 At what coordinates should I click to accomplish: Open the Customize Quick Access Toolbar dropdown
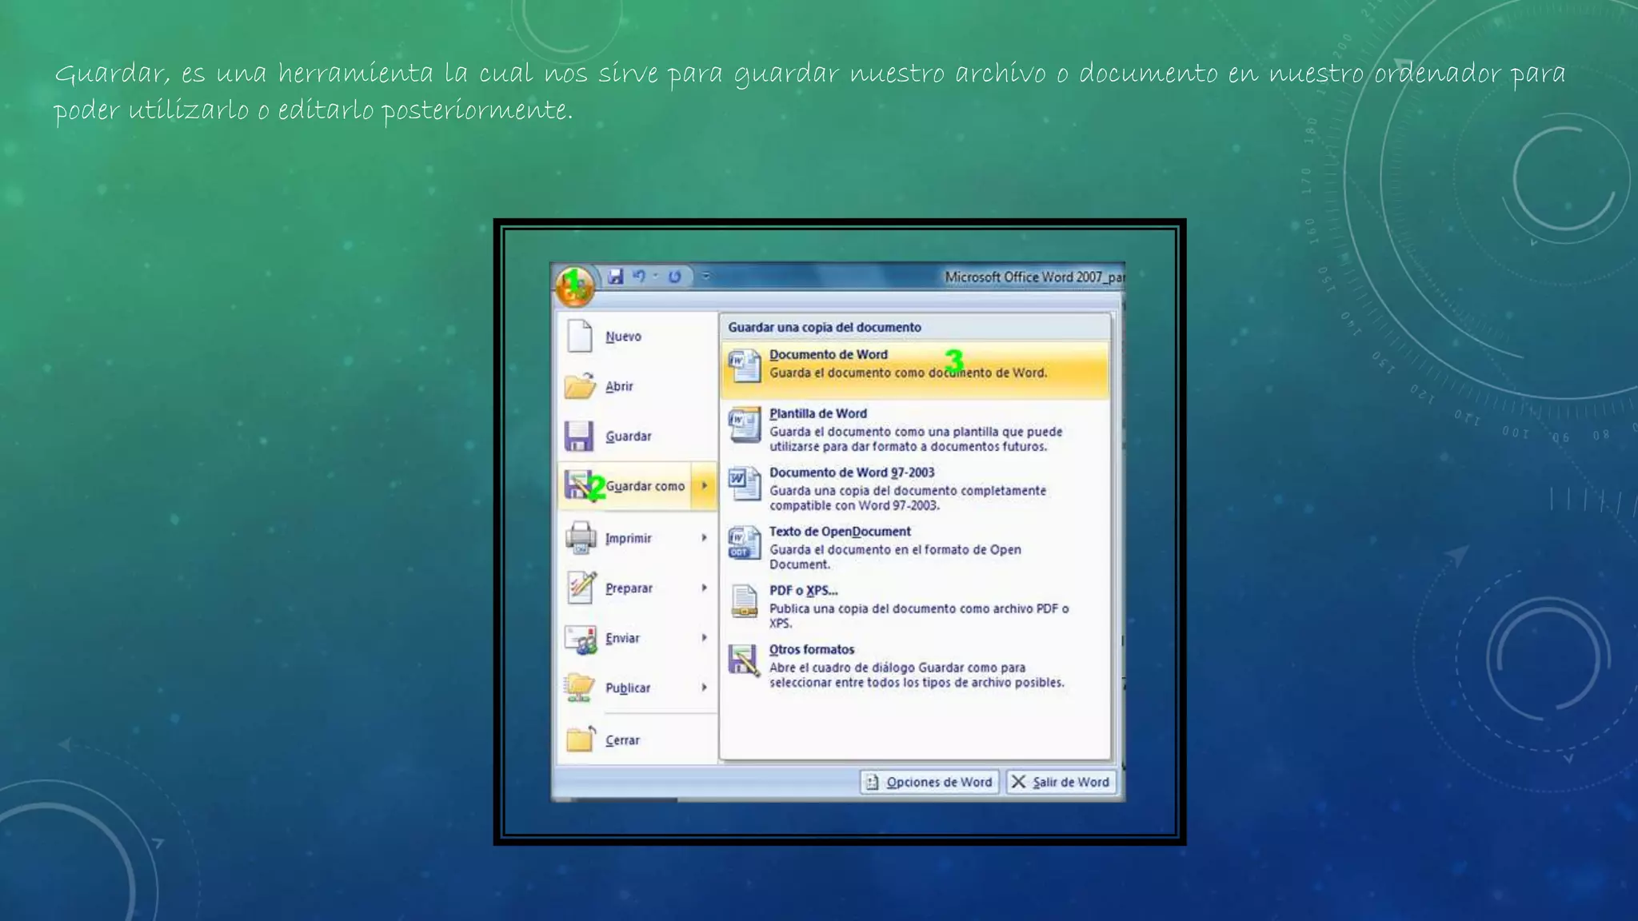[705, 277]
